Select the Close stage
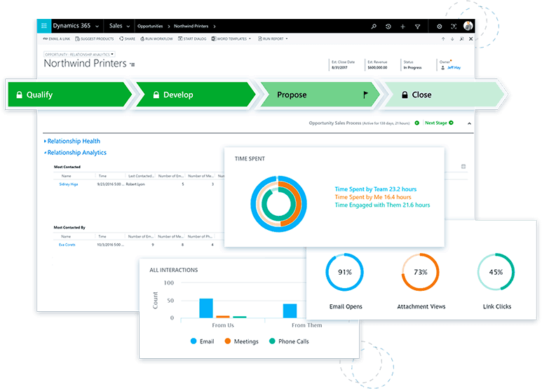 [x=445, y=95]
